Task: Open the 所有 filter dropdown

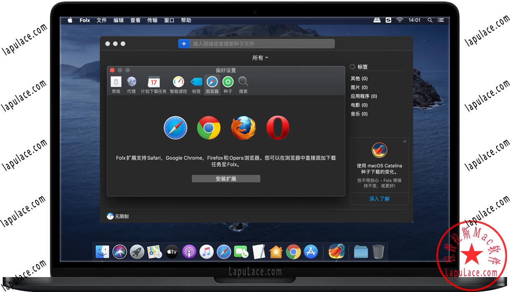Action: tap(260, 58)
